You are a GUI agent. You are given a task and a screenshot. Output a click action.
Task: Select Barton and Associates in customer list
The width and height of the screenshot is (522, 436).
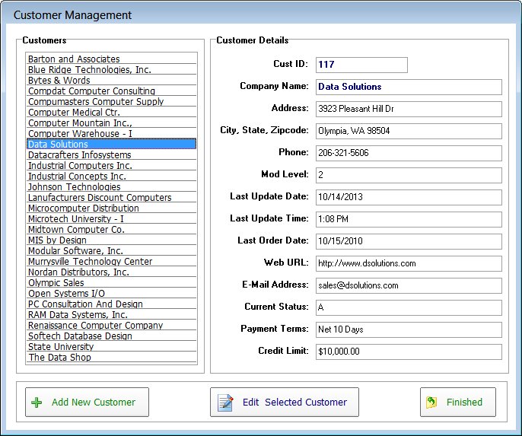pos(74,59)
